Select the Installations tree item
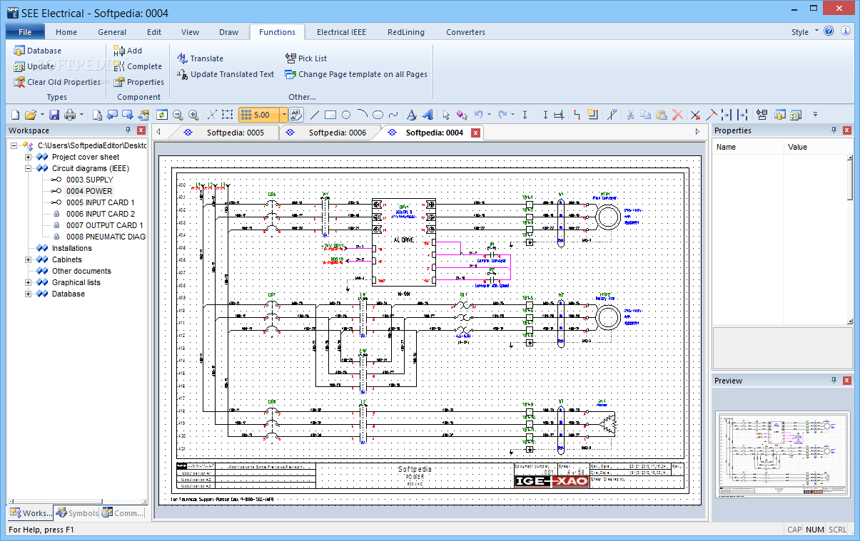This screenshot has width=860, height=541. (71, 248)
